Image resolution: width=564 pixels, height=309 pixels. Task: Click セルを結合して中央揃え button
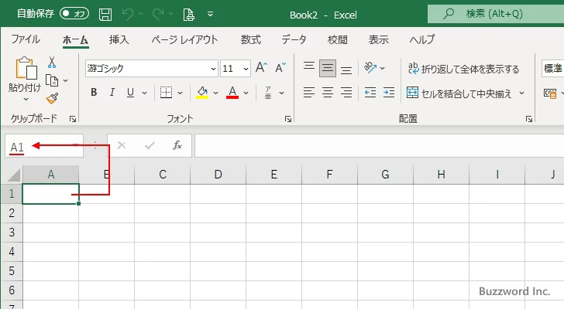coord(459,93)
